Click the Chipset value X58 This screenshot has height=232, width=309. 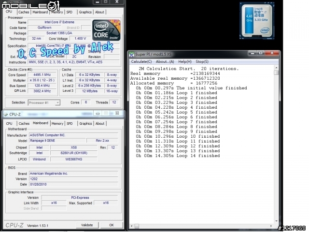pyautogui.click(x=74, y=147)
